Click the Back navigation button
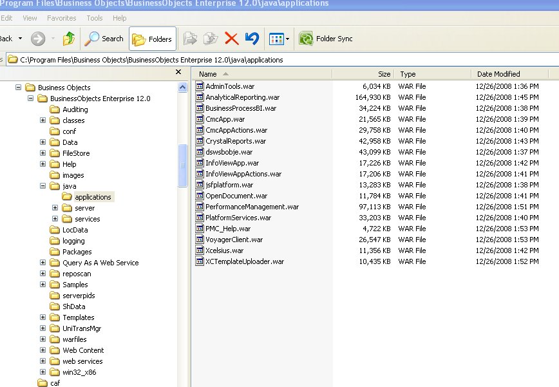The height and width of the screenshot is (387, 559). click(x=6, y=39)
